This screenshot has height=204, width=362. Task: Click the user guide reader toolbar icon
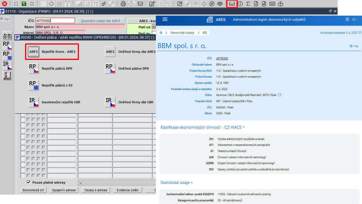[x=280, y=4]
